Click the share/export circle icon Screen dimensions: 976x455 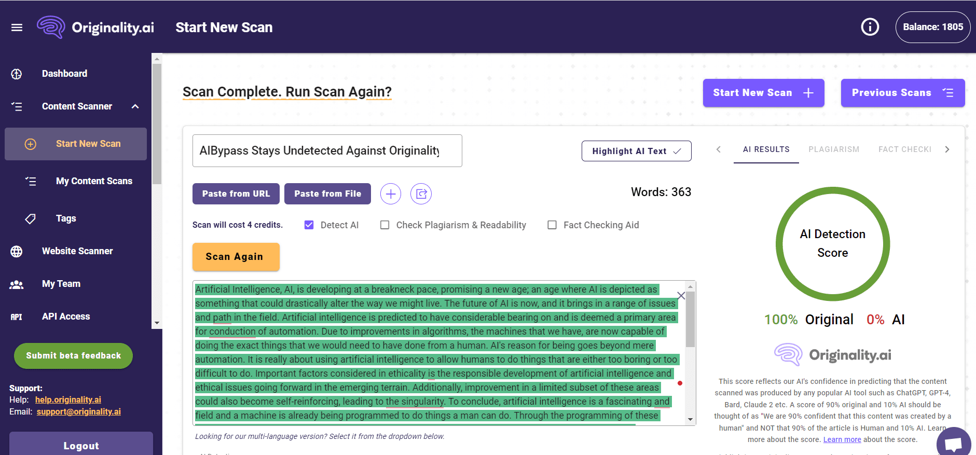[x=421, y=194]
